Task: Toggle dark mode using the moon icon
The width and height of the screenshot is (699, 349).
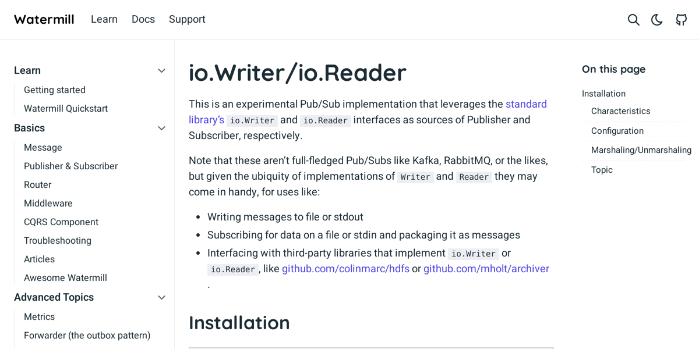Action: tap(656, 19)
